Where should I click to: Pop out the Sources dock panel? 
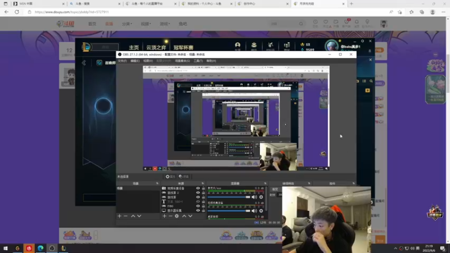coord(202,183)
